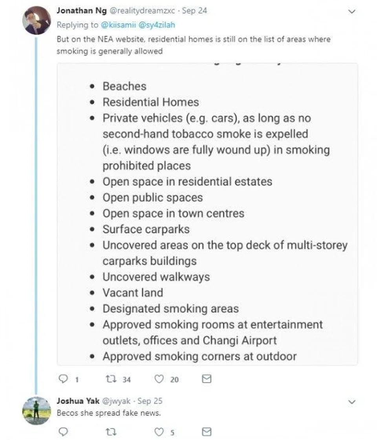Retweet Jonathan Ng's tweet

(x=110, y=379)
